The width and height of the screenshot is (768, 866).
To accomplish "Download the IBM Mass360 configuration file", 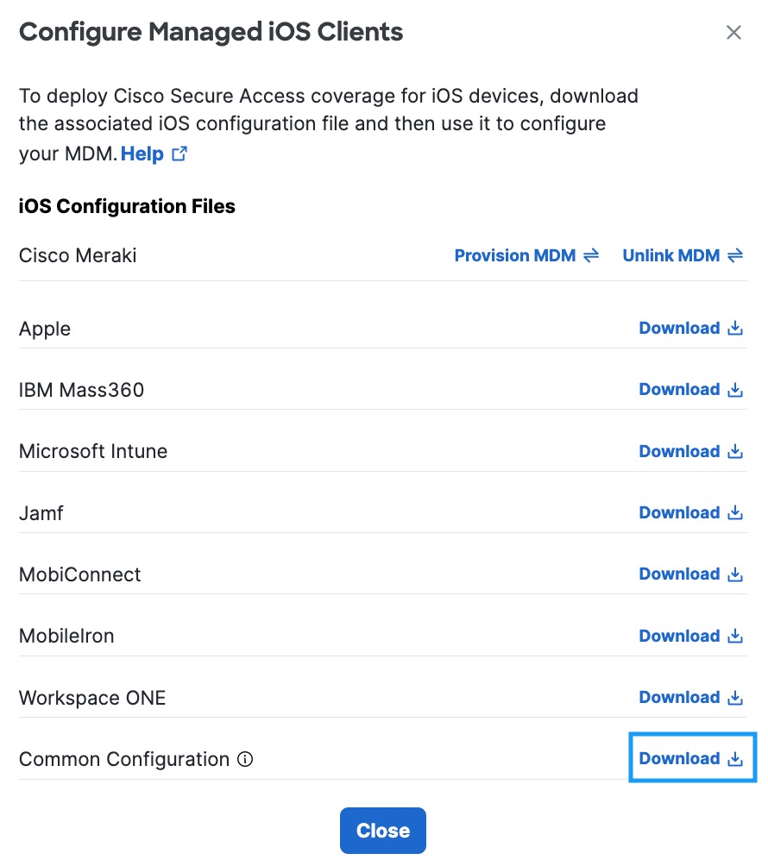I will 690,389.
